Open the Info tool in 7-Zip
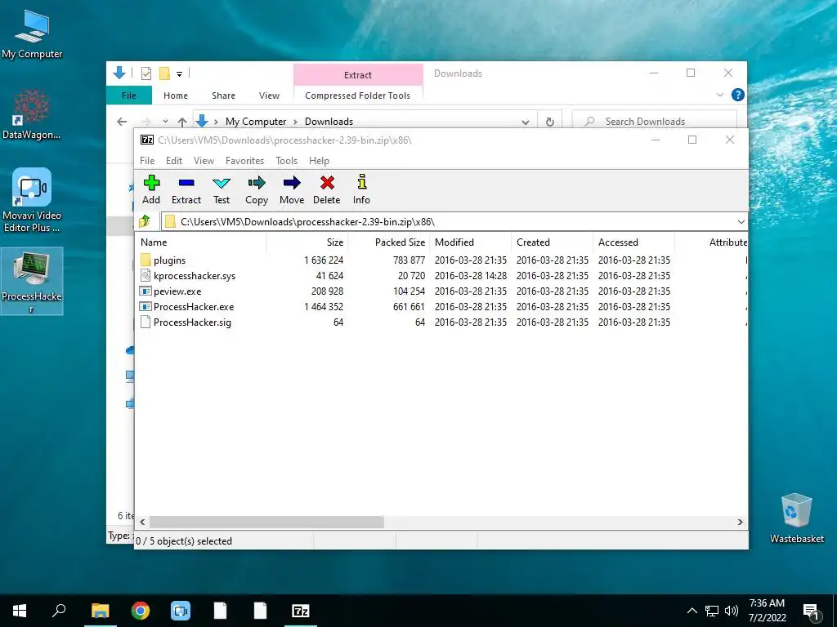Screen dimensions: 837x627 pyautogui.click(x=362, y=182)
